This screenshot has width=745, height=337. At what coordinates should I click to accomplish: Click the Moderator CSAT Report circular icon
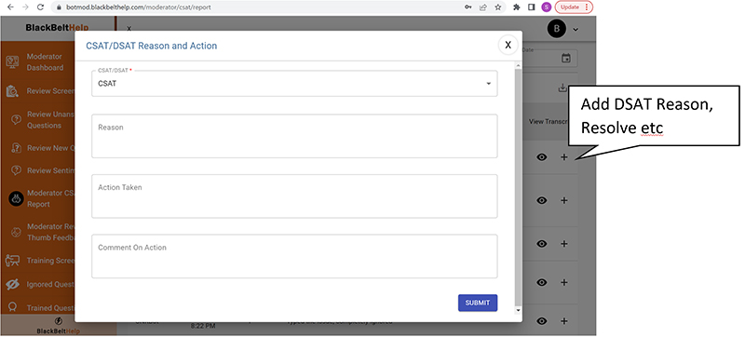click(x=16, y=198)
